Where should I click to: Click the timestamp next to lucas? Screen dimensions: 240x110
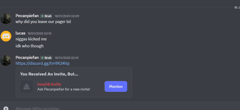[x=40, y=33]
